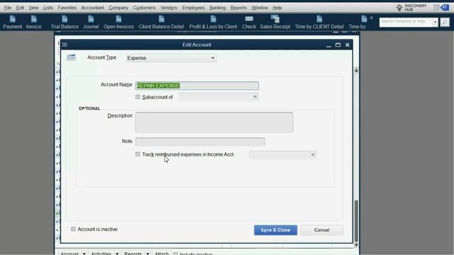Click Attach button in Chart of Accounts
Screen dimensions: 454x255
pos(162,254)
